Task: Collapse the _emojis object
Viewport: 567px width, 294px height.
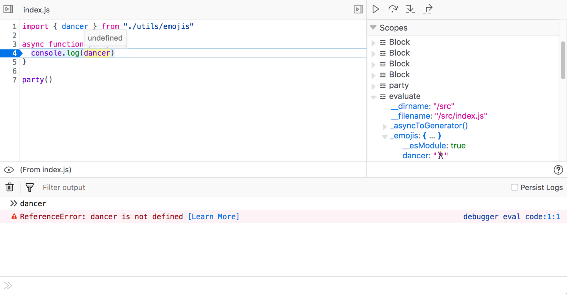Action: 385,136
